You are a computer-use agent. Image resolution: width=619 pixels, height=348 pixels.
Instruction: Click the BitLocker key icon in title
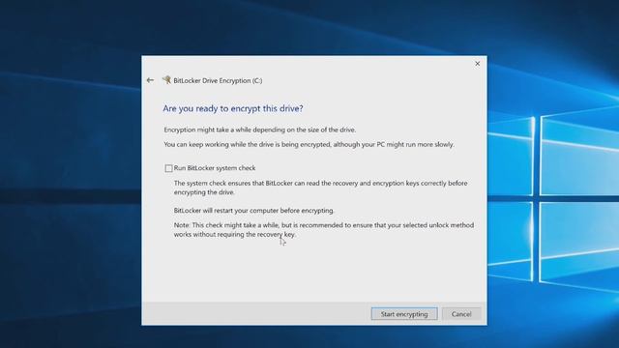pyautogui.click(x=166, y=80)
